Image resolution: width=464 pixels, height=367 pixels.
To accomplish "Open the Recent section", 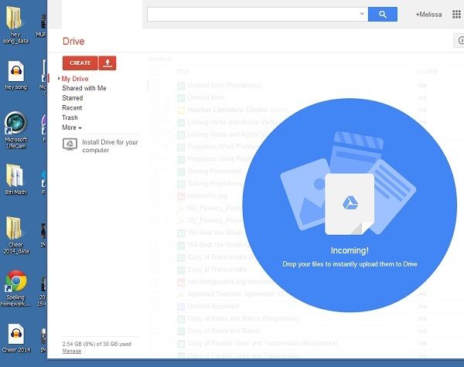I will click(x=72, y=108).
